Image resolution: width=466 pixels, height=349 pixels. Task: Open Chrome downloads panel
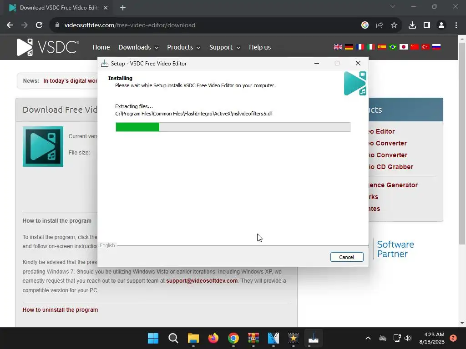tap(412, 25)
